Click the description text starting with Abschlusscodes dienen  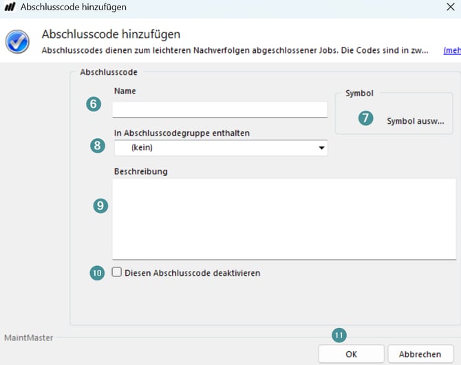click(x=235, y=50)
